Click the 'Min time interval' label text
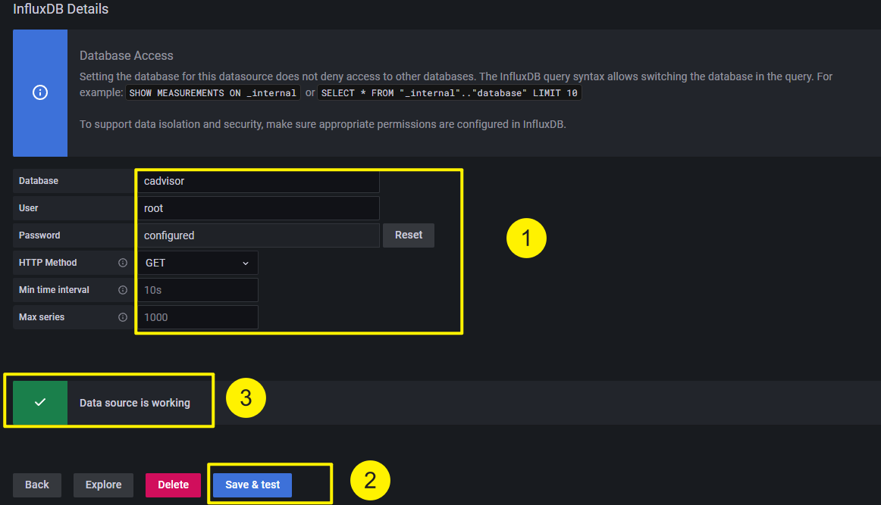Image resolution: width=881 pixels, height=505 pixels. point(54,290)
